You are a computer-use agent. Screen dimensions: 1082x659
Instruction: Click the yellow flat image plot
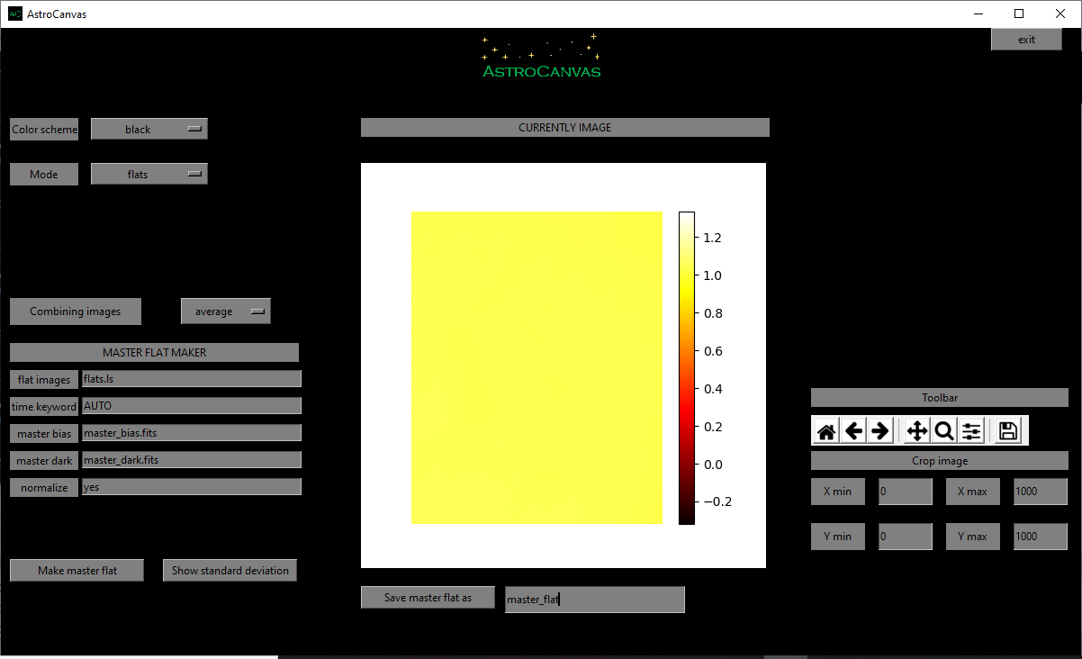pos(536,367)
